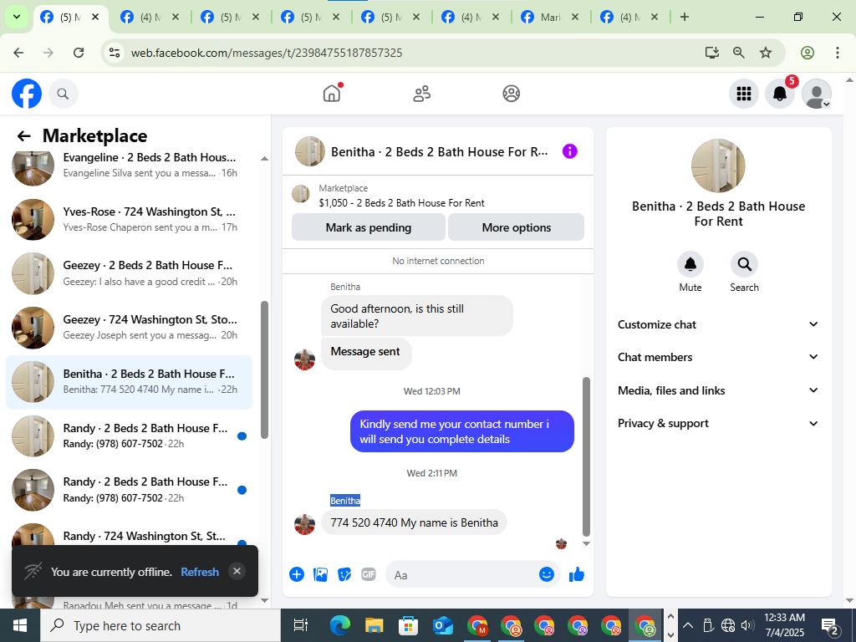
Task: Click the Facebook search magnifier icon
Action: coord(63,94)
